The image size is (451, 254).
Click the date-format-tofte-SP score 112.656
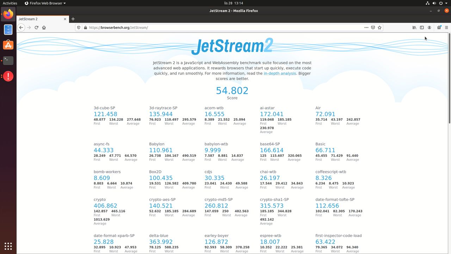pos(327,206)
